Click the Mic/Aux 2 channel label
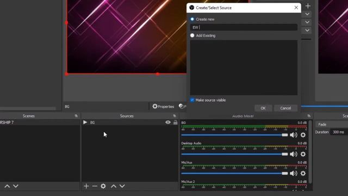 (188, 181)
